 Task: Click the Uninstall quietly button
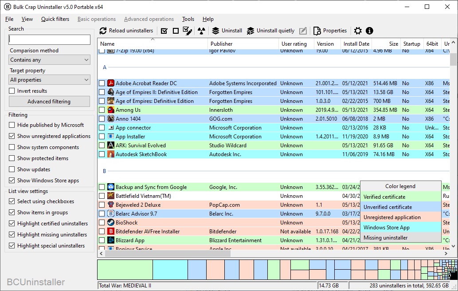270,31
